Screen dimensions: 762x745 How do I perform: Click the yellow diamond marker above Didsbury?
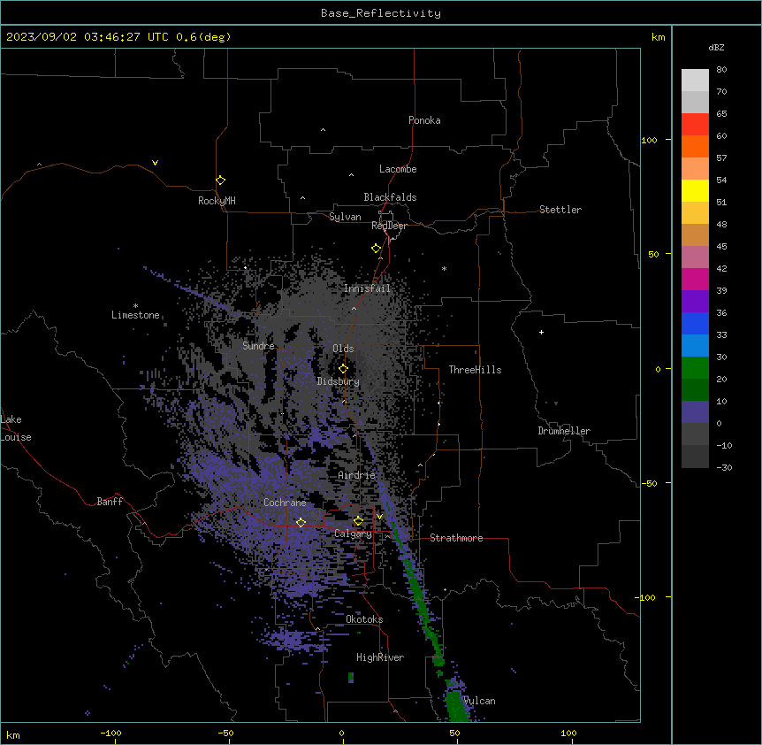coord(344,369)
